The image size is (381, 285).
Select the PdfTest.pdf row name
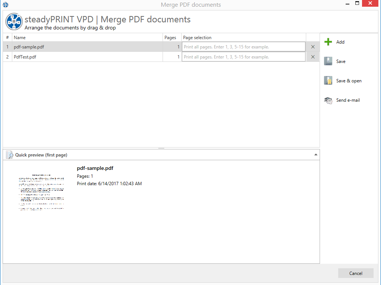coord(25,57)
